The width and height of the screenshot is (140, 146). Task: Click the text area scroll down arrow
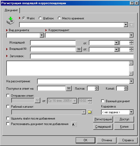point(131,73)
